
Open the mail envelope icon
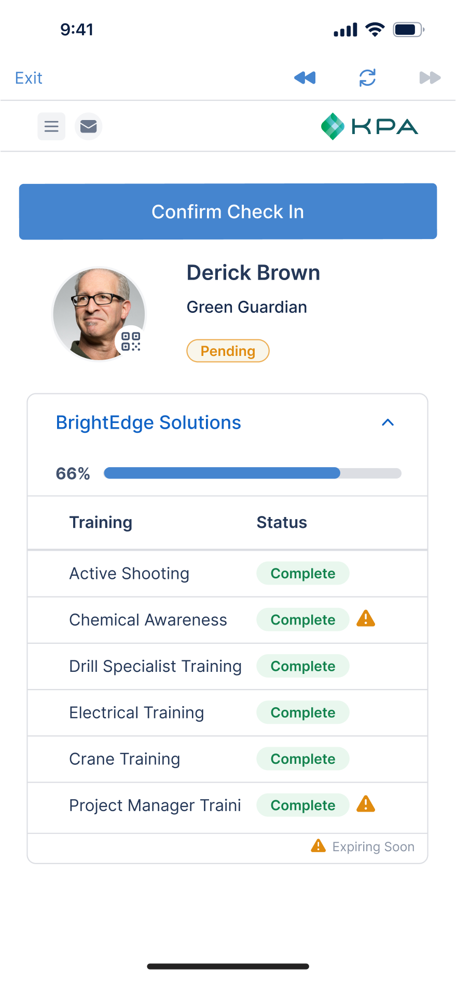89,126
